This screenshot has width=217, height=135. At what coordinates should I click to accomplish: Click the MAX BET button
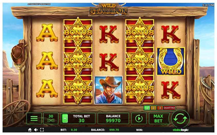[159, 118]
